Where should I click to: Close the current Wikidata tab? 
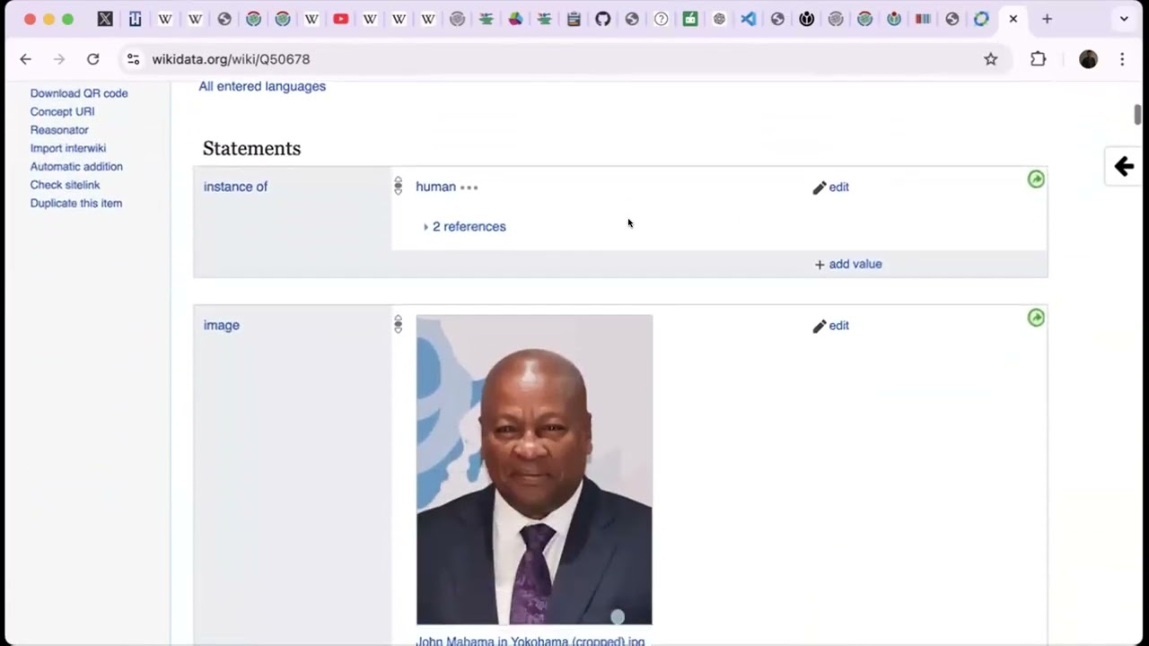click(1013, 19)
